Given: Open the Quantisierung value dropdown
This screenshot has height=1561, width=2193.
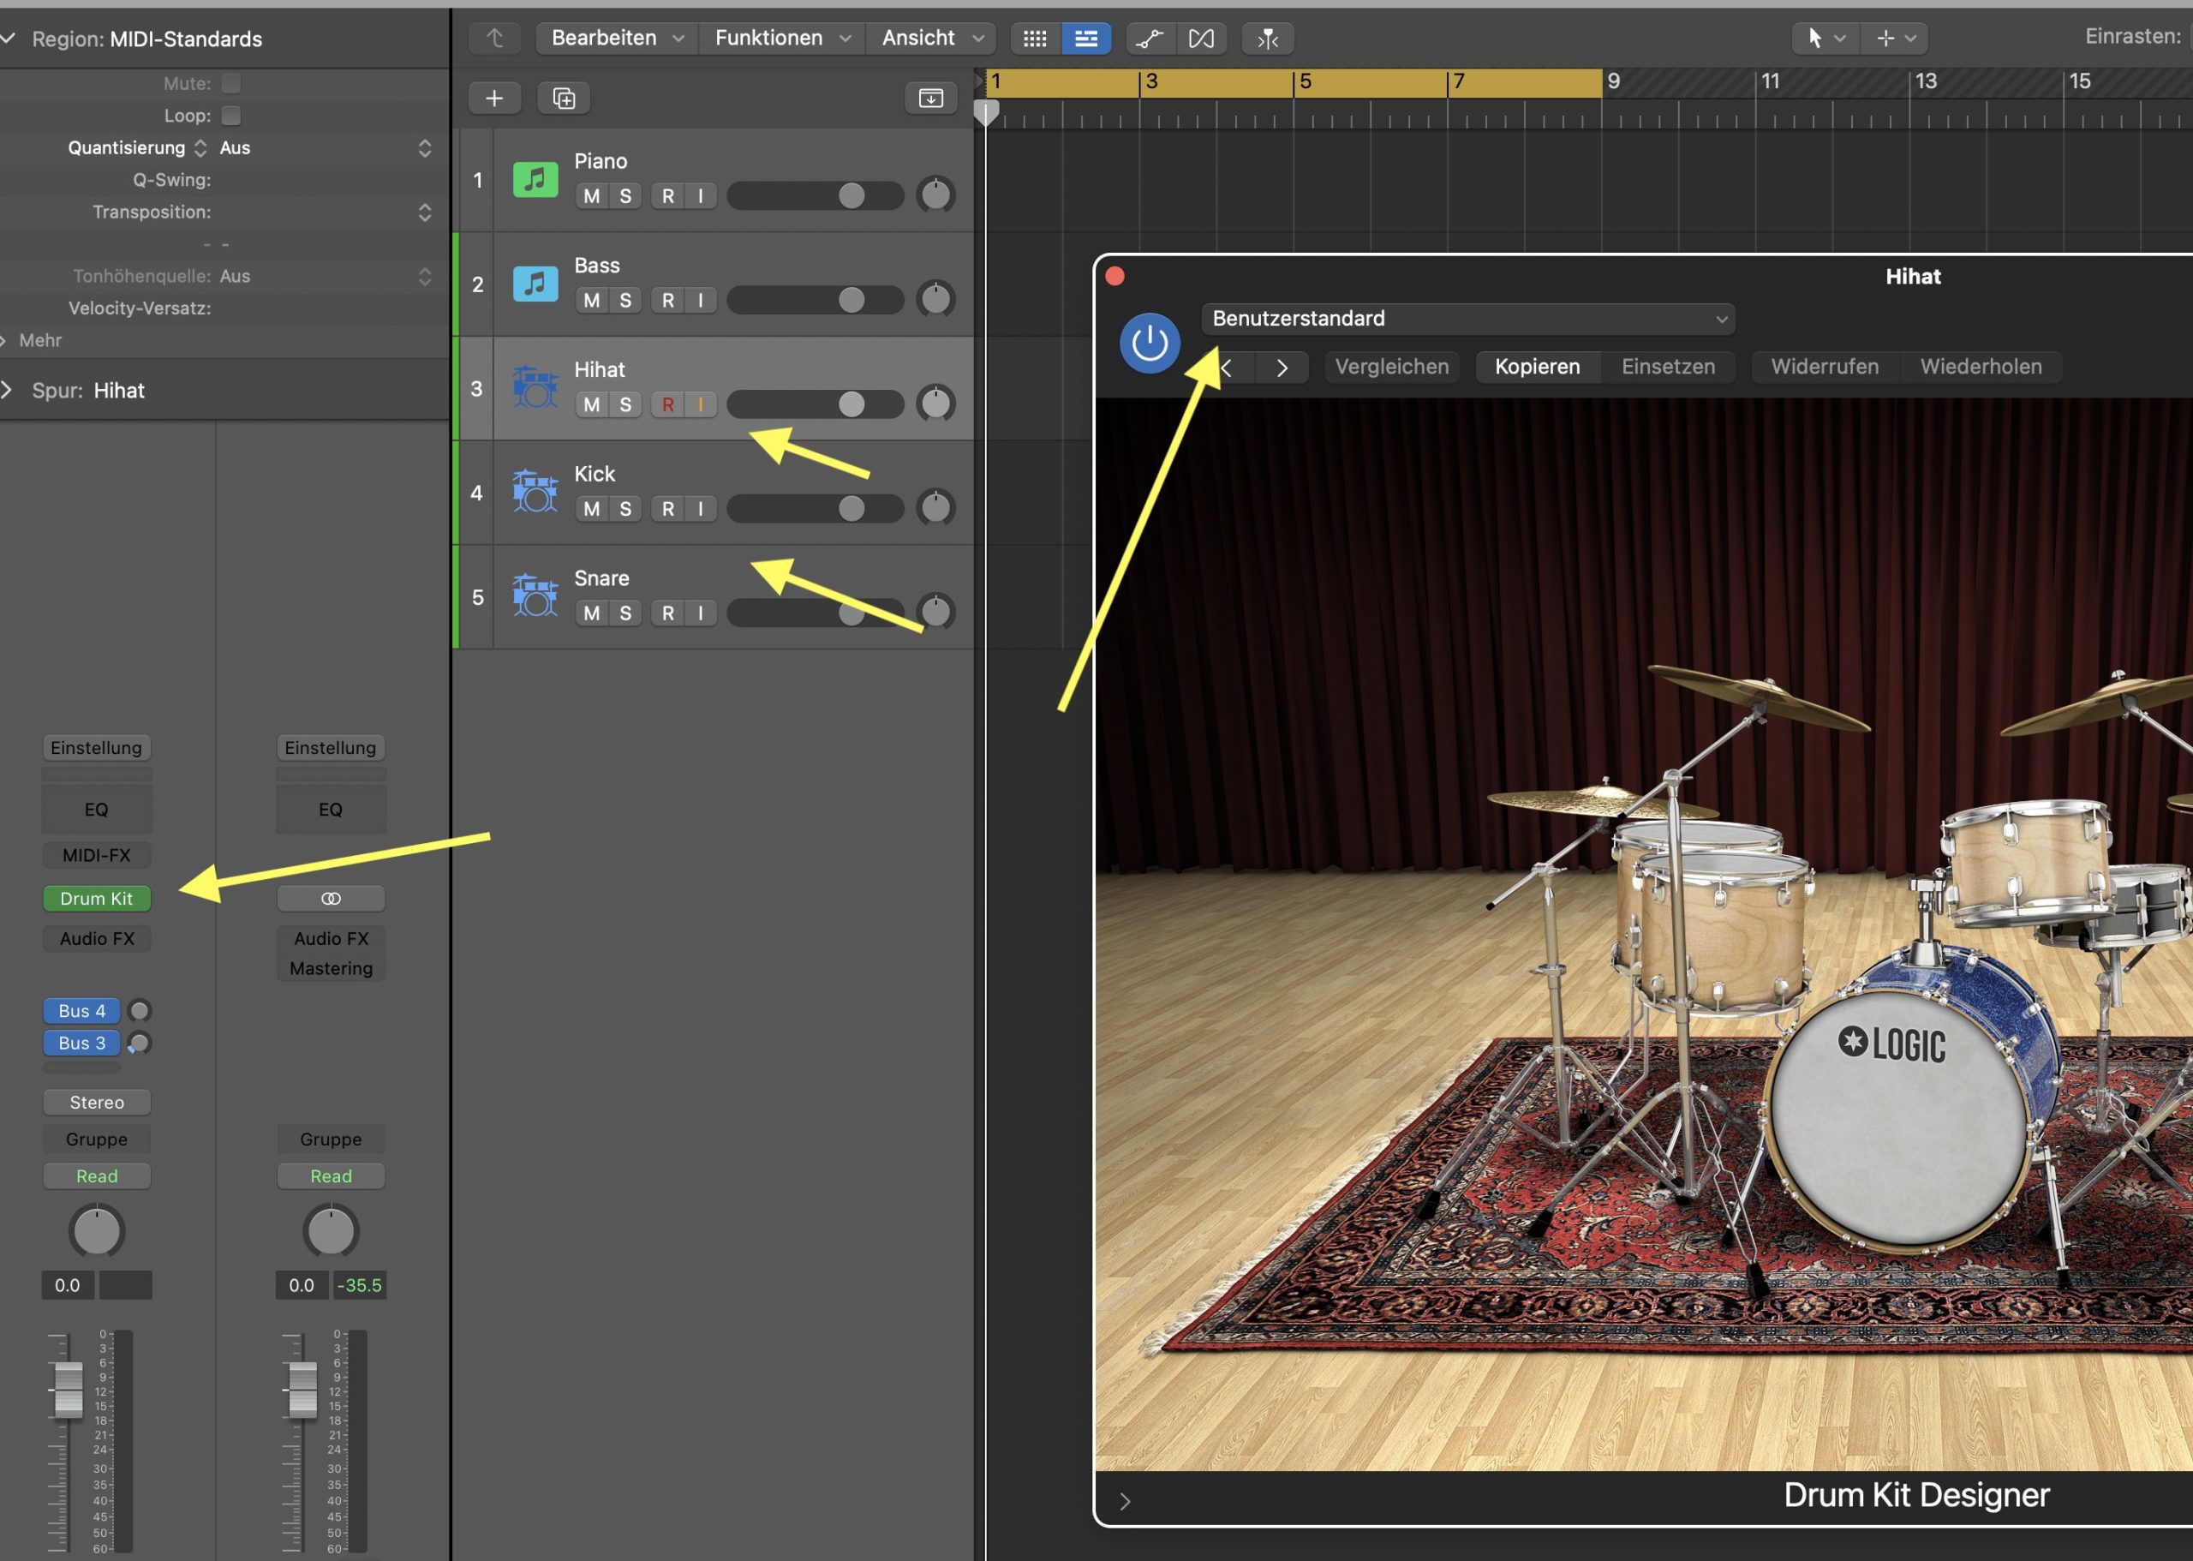Looking at the screenshot, I should coord(326,148).
